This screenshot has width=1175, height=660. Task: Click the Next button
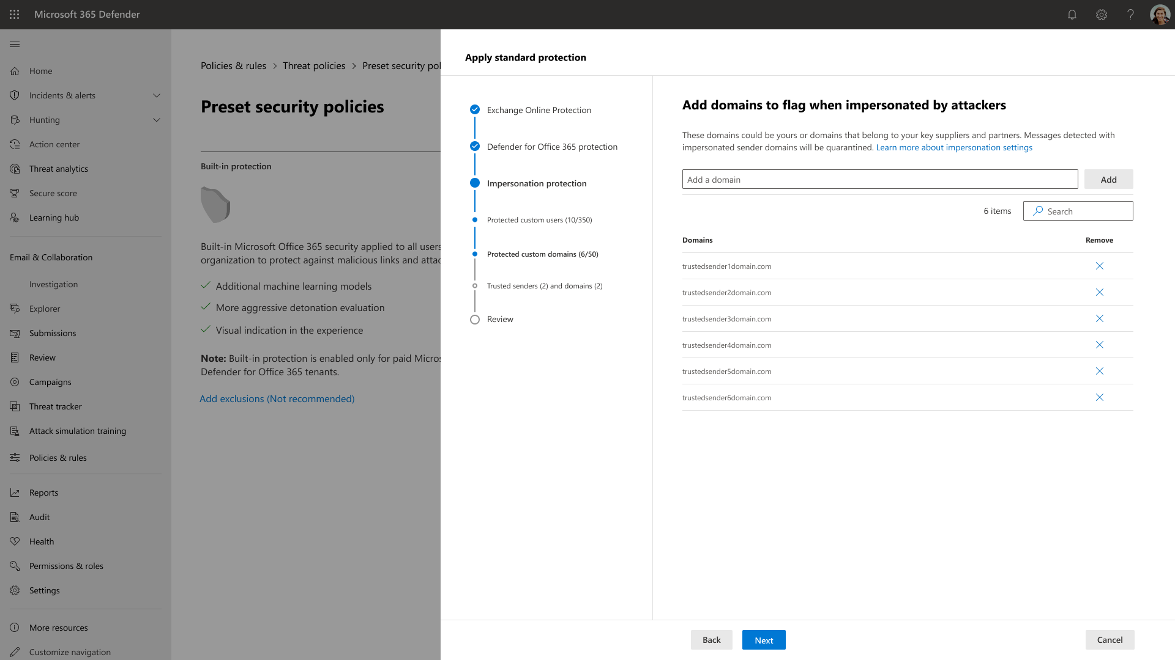[764, 640]
